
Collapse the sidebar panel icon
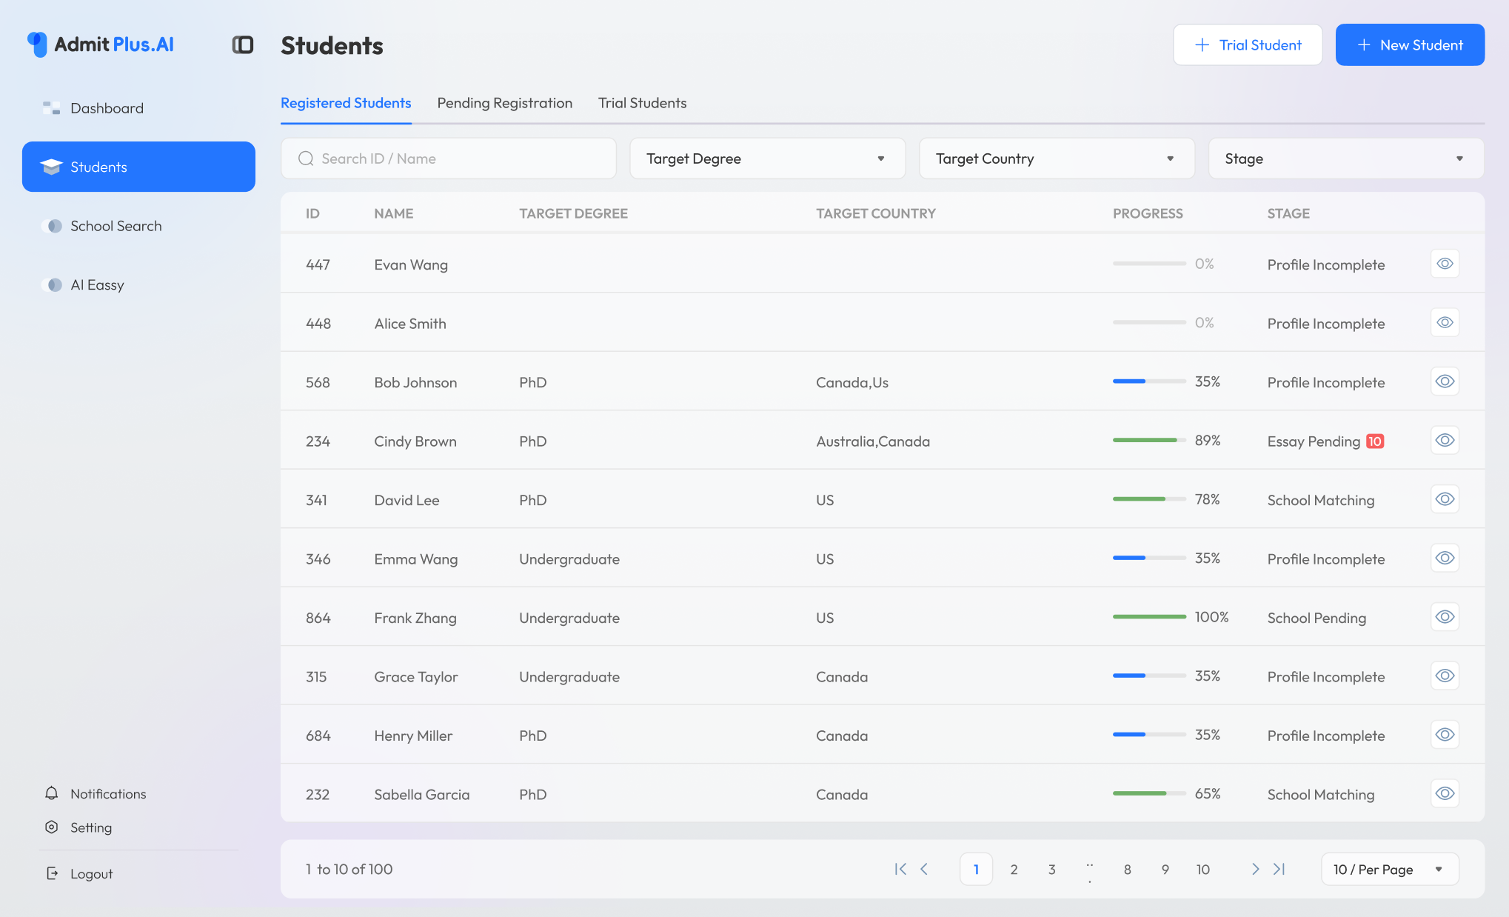point(243,45)
